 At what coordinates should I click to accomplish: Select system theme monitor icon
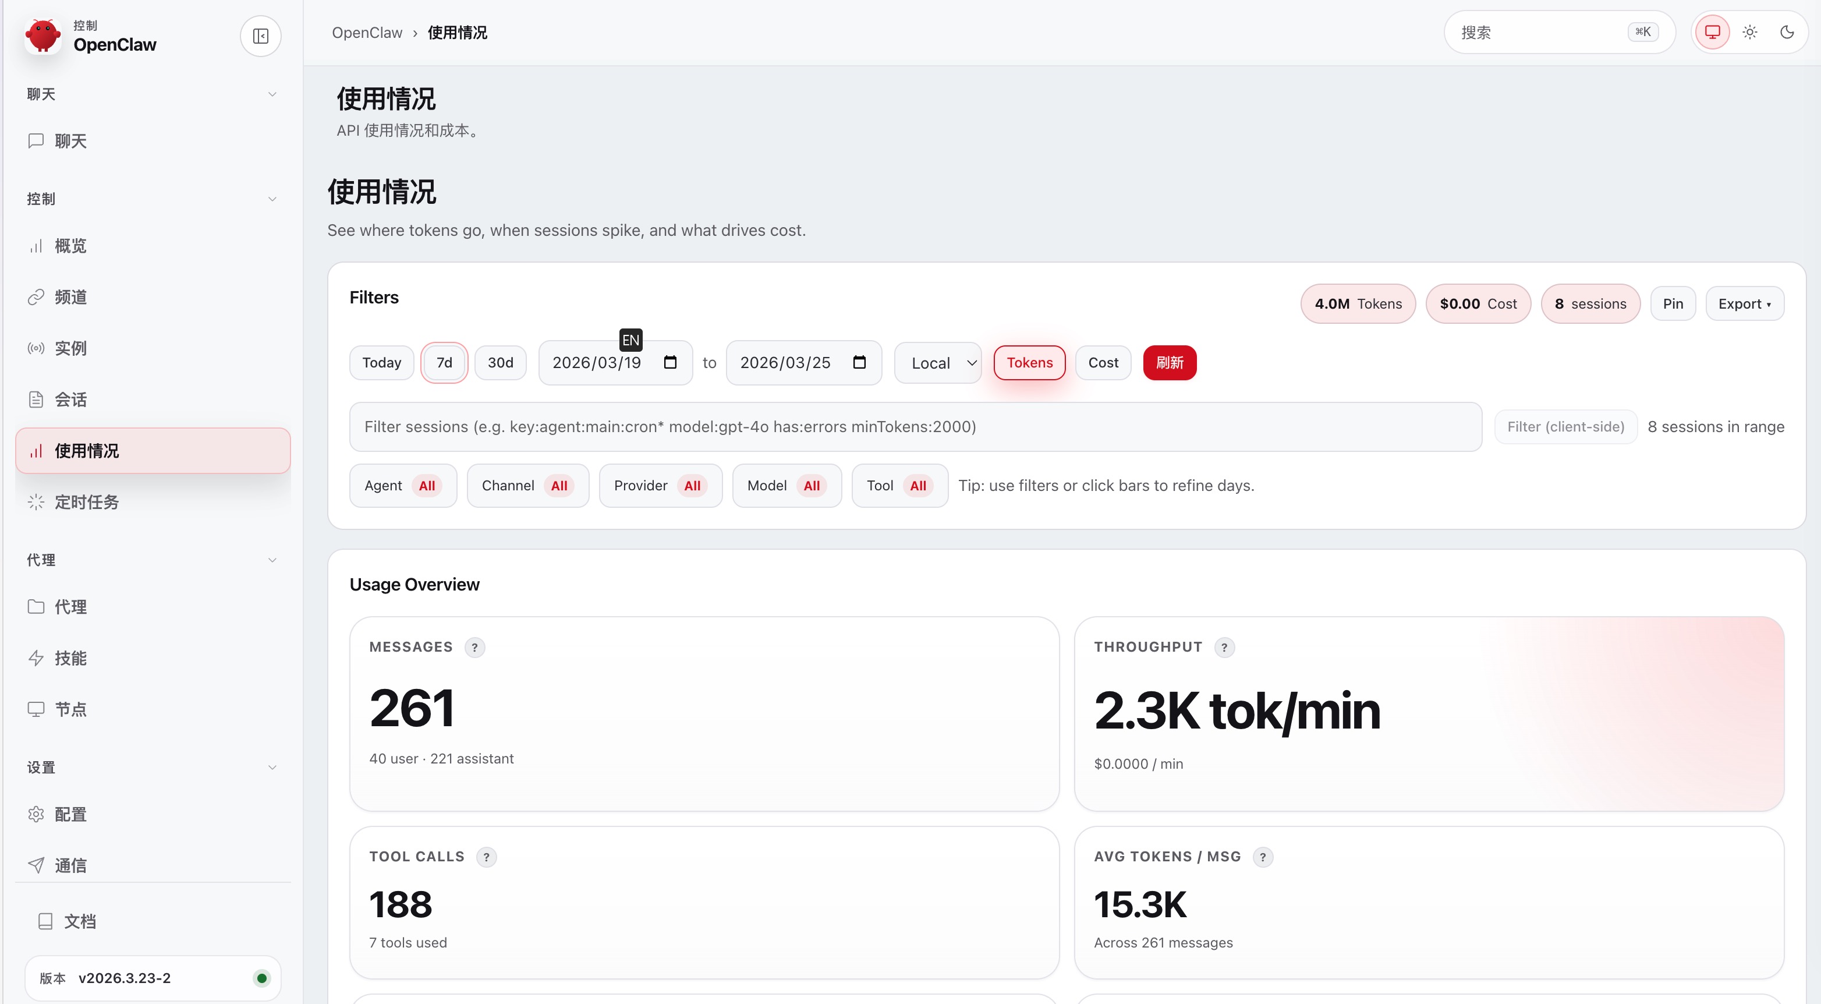(1712, 32)
